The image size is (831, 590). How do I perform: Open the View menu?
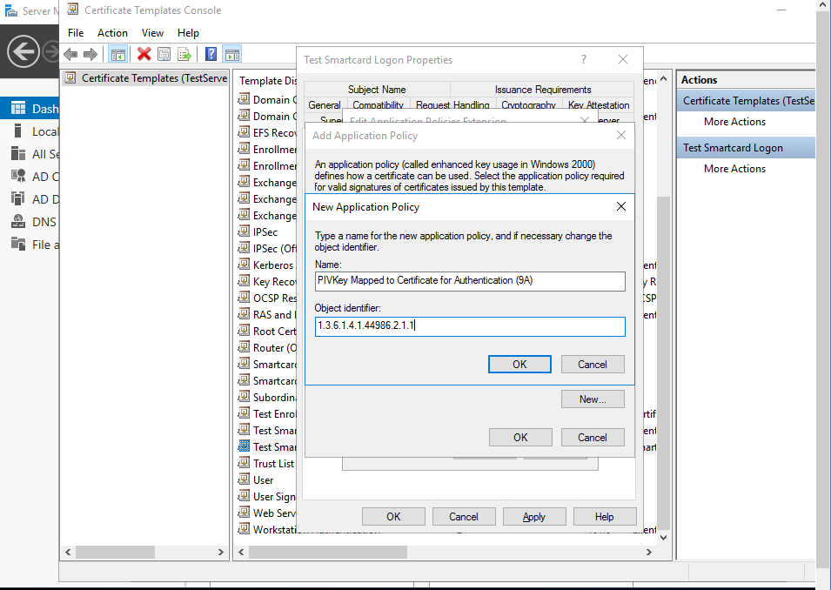pyautogui.click(x=152, y=33)
